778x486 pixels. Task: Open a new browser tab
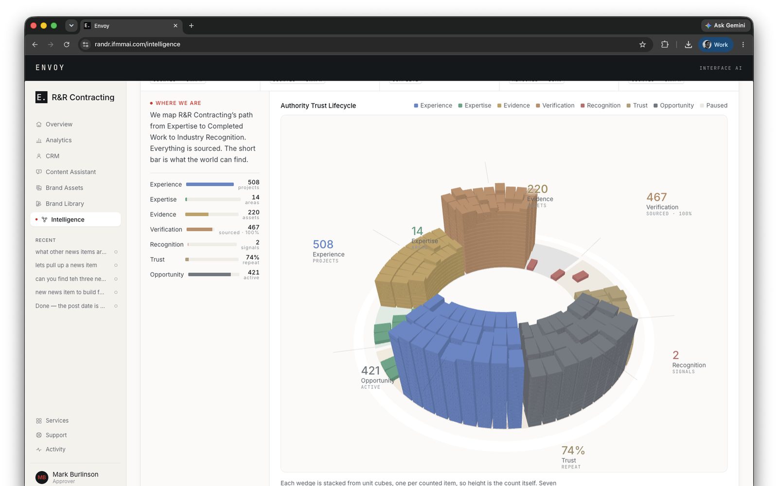click(191, 26)
